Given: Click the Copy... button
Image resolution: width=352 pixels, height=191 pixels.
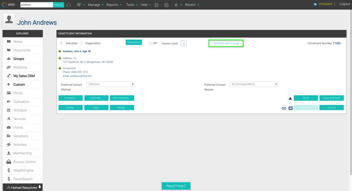Looking at the screenshot, I should click(96, 108).
